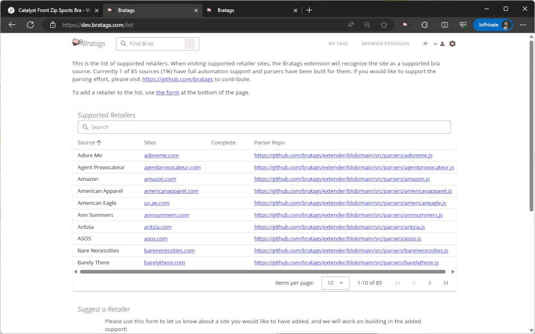Toggle light theme sun icon
The width and height of the screenshot is (535, 334).
[x=425, y=43]
